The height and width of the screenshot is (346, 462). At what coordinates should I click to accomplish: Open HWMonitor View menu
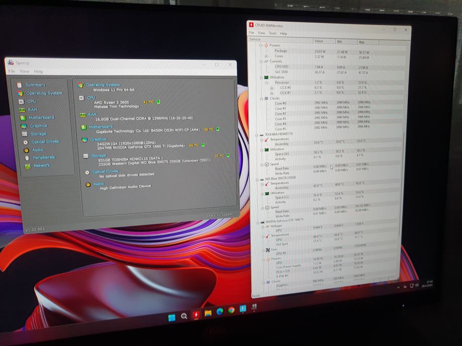[261, 33]
